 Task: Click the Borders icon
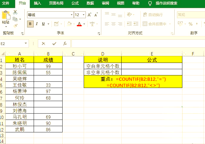coord(56,24)
